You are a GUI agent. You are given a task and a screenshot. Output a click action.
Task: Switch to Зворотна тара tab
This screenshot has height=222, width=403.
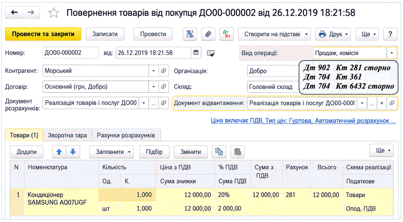click(67, 135)
